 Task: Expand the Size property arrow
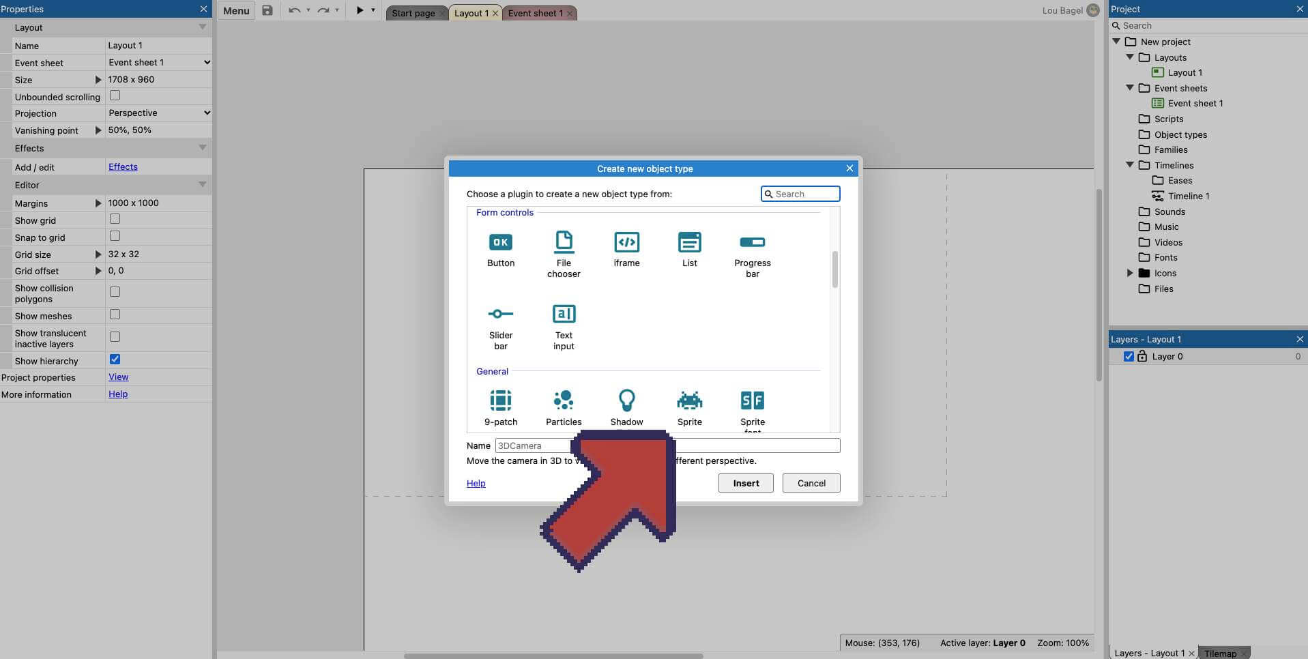pyautogui.click(x=98, y=80)
